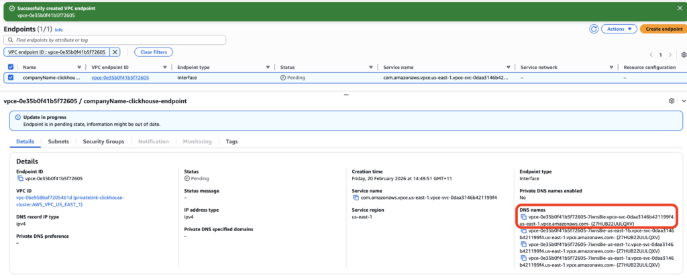Switch to the Subnets tab
The height and width of the screenshot is (278, 687).
[58, 141]
